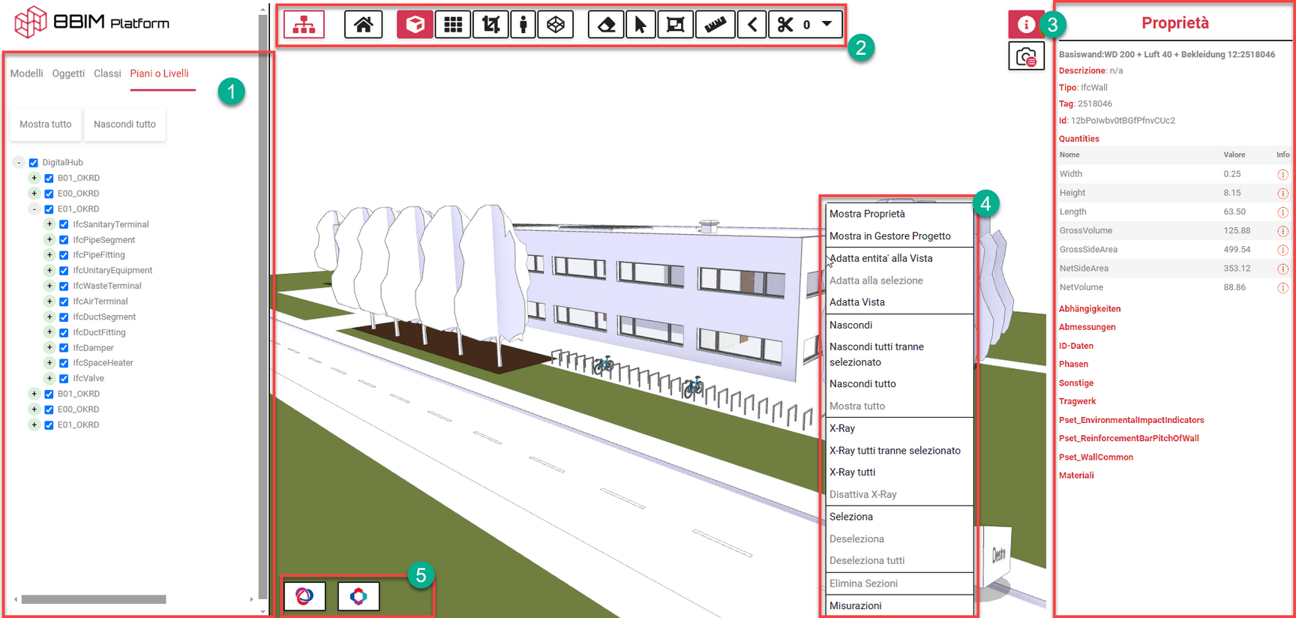Viewport: 1296px width, 618px height.
Task: Uncheck the IfcUnitaryEquipment checkbox
Action: click(x=64, y=271)
